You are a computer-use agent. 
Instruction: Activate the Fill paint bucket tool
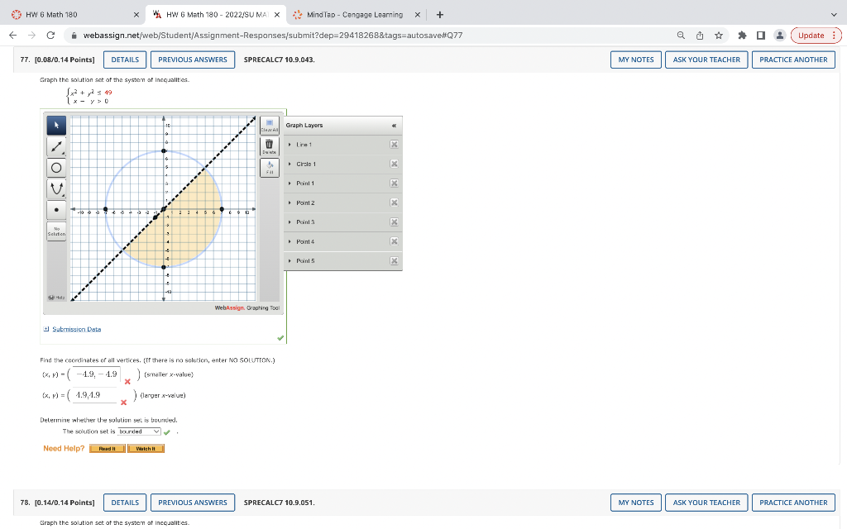pos(269,169)
